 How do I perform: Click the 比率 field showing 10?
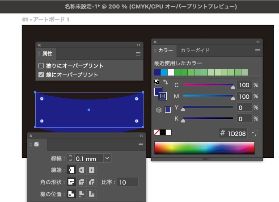pos(127,182)
